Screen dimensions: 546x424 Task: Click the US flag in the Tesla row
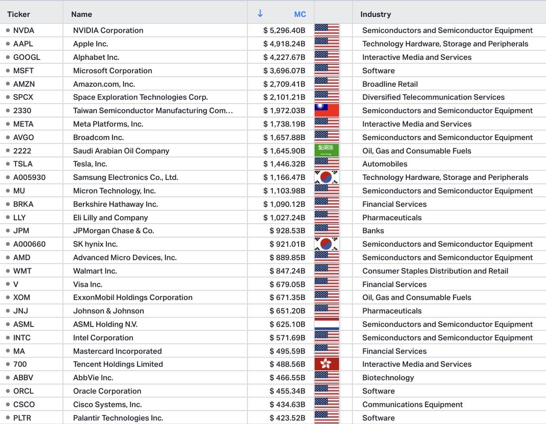(x=327, y=164)
